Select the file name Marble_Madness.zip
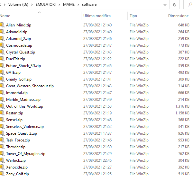This screenshot has height=184, width=193. point(23,100)
